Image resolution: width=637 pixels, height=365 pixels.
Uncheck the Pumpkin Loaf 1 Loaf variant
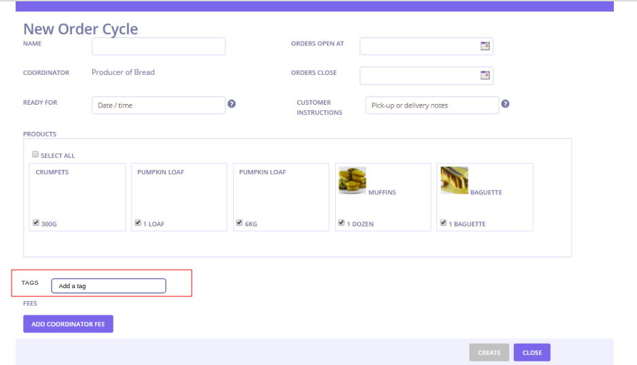(138, 222)
